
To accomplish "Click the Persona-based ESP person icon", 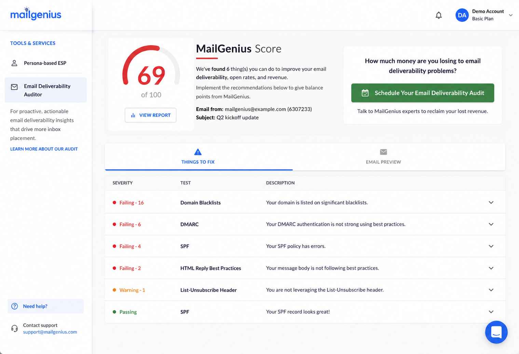I will click(x=14, y=63).
